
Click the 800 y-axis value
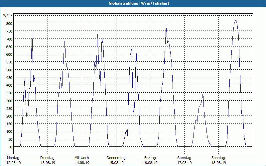tap(9, 23)
